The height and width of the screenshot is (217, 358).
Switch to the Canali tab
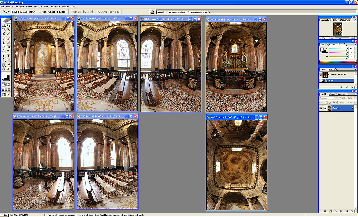click(x=332, y=94)
